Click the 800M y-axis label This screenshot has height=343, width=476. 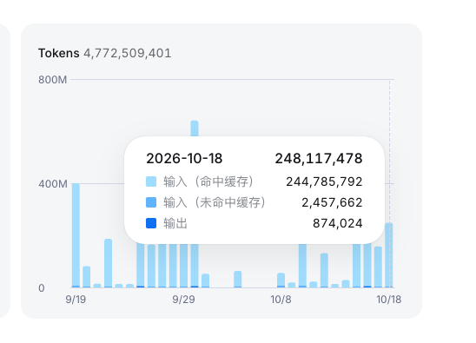pos(52,80)
